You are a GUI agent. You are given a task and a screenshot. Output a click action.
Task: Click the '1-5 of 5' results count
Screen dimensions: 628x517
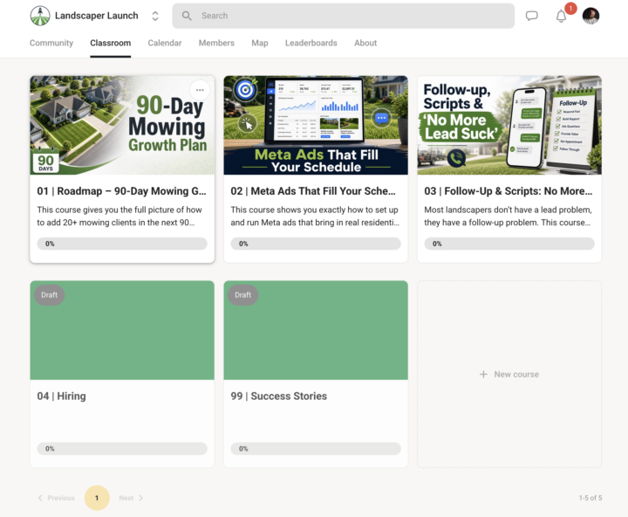coord(590,498)
